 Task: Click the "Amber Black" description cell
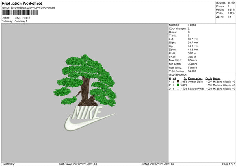click(x=196, y=82)
